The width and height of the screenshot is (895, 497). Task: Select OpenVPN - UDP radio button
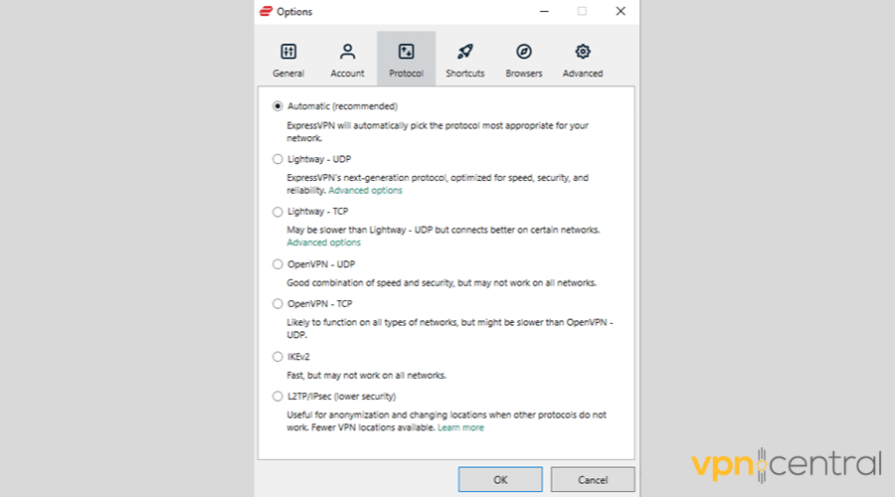277,264
